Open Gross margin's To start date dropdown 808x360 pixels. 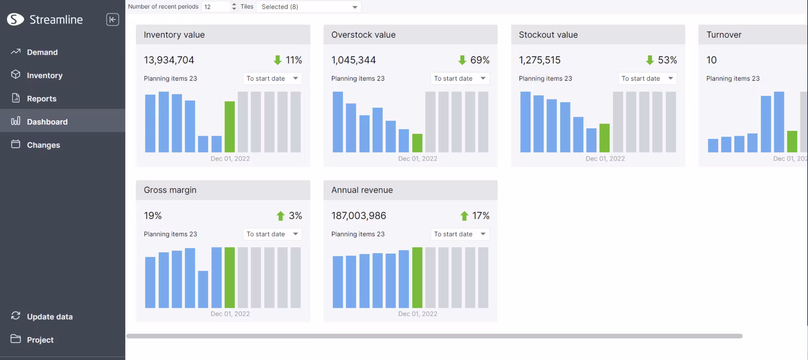[x=272, y=234]
